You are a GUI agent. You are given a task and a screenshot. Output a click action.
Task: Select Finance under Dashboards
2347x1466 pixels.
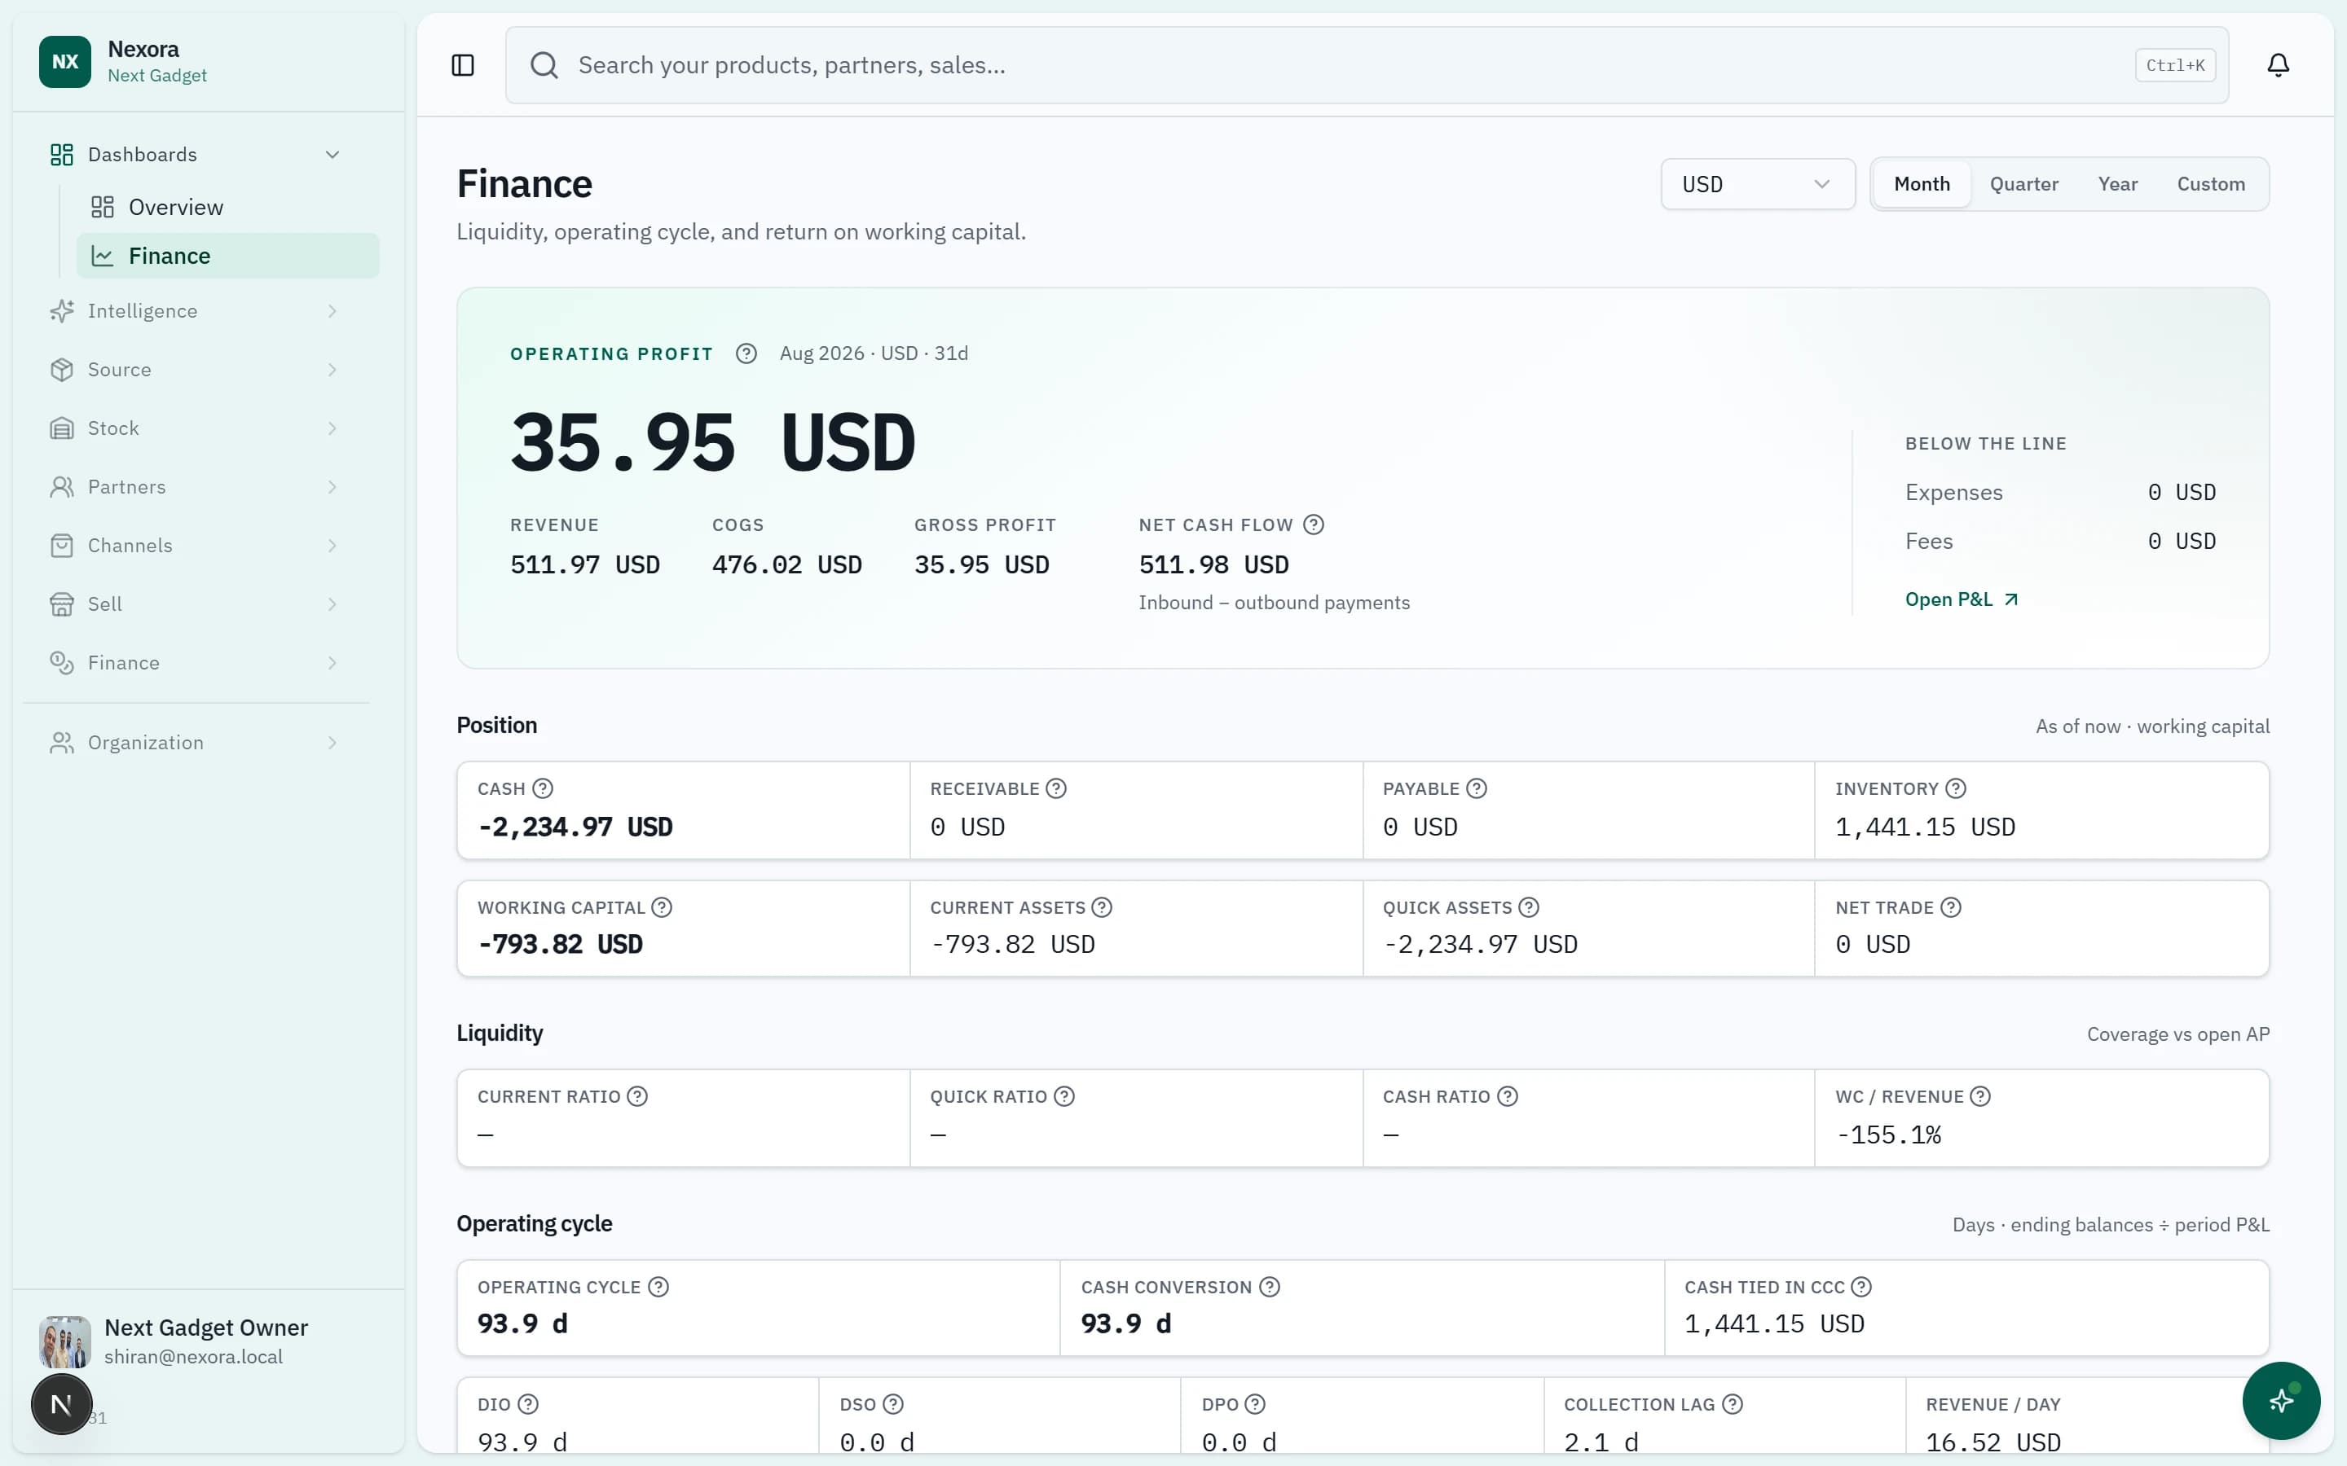pyautogui.click(x=228, y=256)
